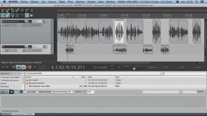Screen dimensions: 207x116
Task: Click the New project toolbar icon
Action: click(3, 10)
